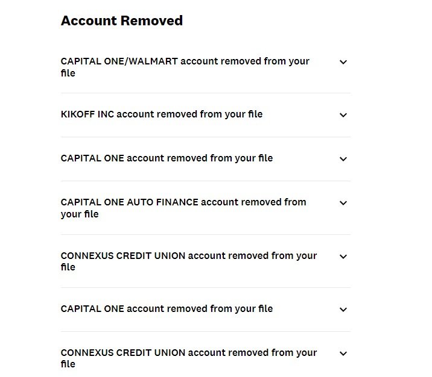The height and width of the screenshot is (377, 432).
Task: Click wrapped "file" under the first CONNEXUS entry
Action: (68, 267)
